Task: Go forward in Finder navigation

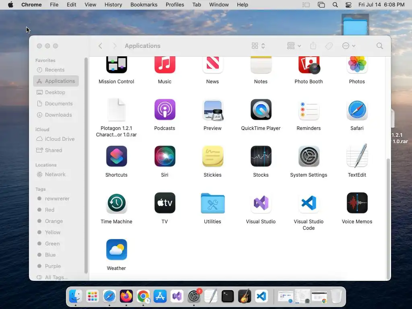Action: [x=115, y=46]
